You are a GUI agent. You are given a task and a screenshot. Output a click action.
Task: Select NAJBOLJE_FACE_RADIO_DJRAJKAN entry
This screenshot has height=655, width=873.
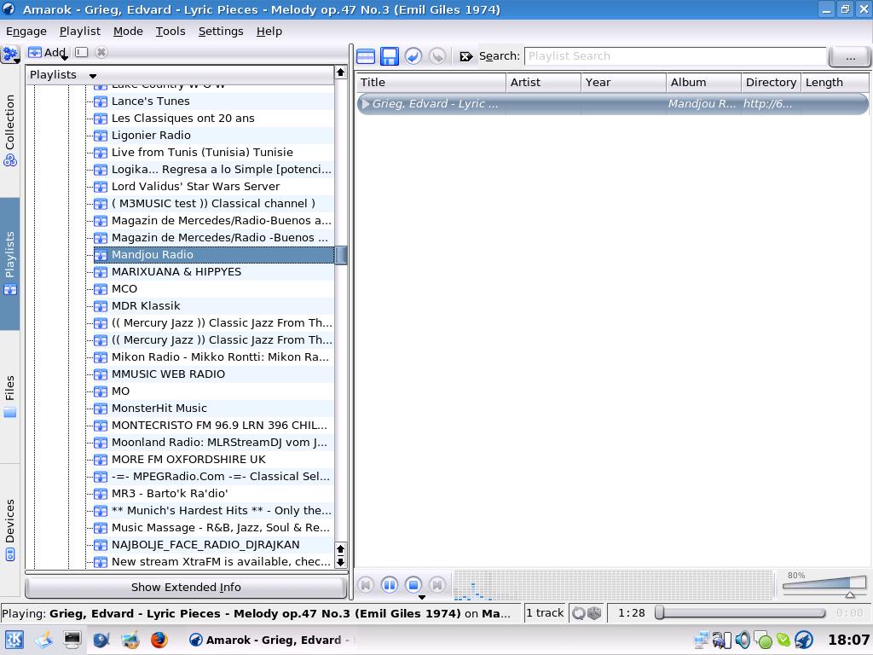[x=205, y=544]
